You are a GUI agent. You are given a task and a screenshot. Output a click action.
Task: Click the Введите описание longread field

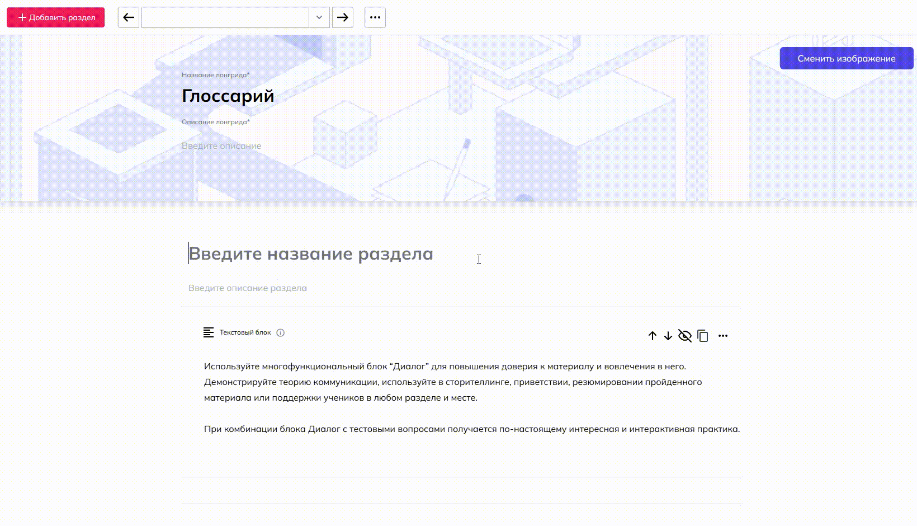[x=221, y=146]
